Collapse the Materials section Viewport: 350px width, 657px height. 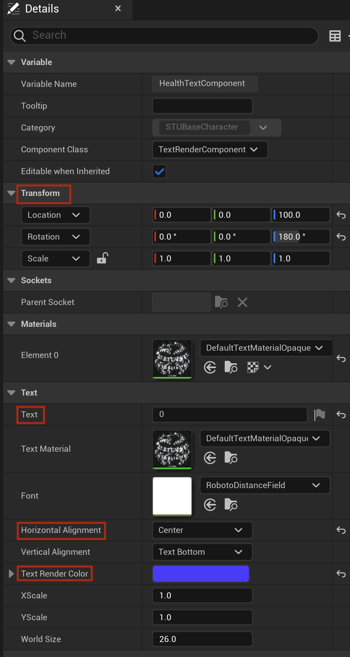[11, 324]
